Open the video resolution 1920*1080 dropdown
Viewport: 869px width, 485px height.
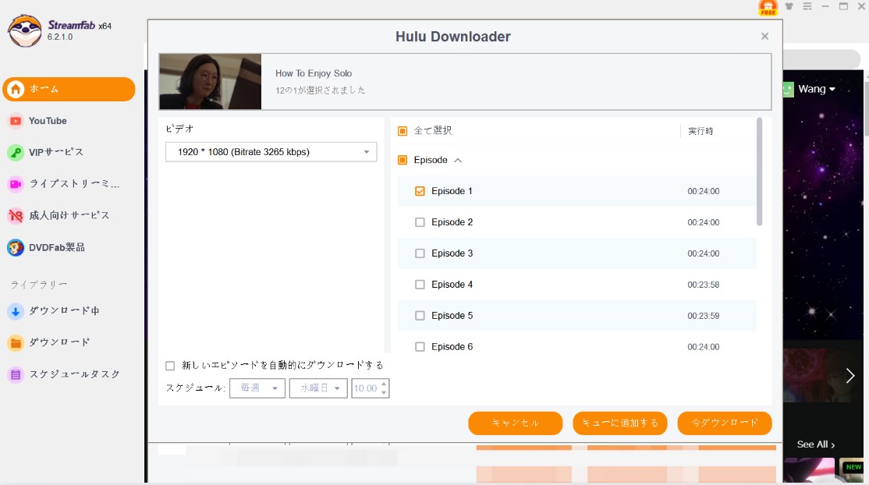click(x=271, y=152)
